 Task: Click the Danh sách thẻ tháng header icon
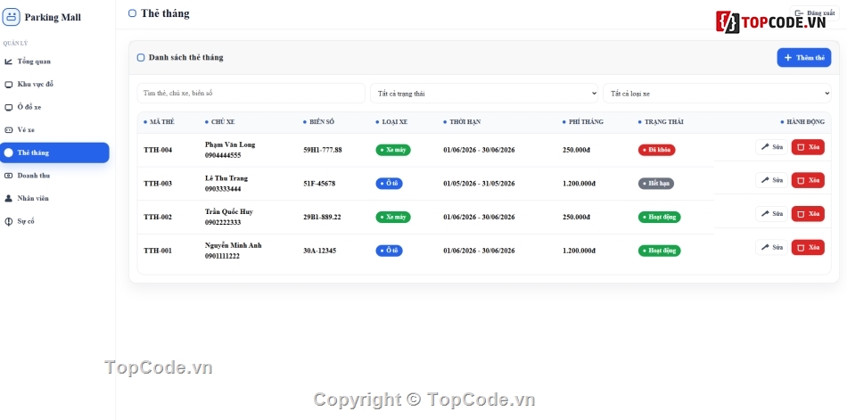pyautogui.click(x=141, y=57)
